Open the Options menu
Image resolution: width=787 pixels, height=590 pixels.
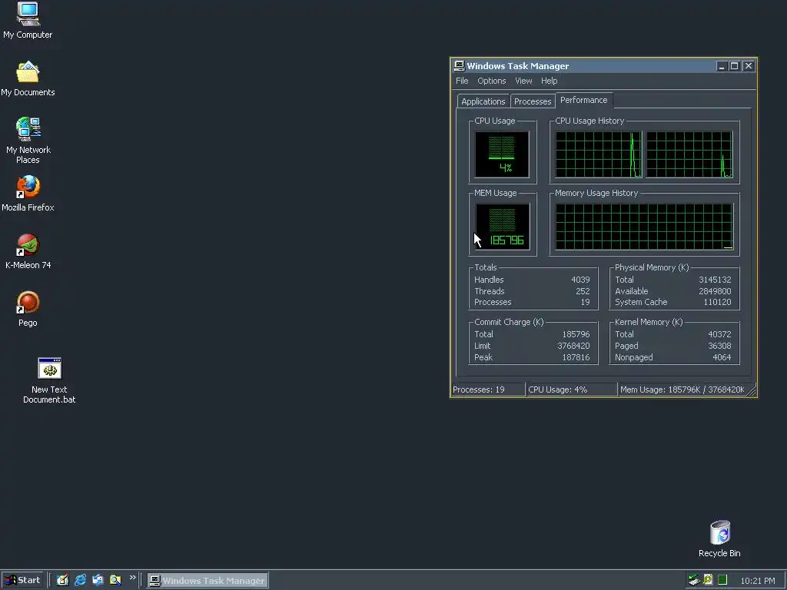pos(491,81)
